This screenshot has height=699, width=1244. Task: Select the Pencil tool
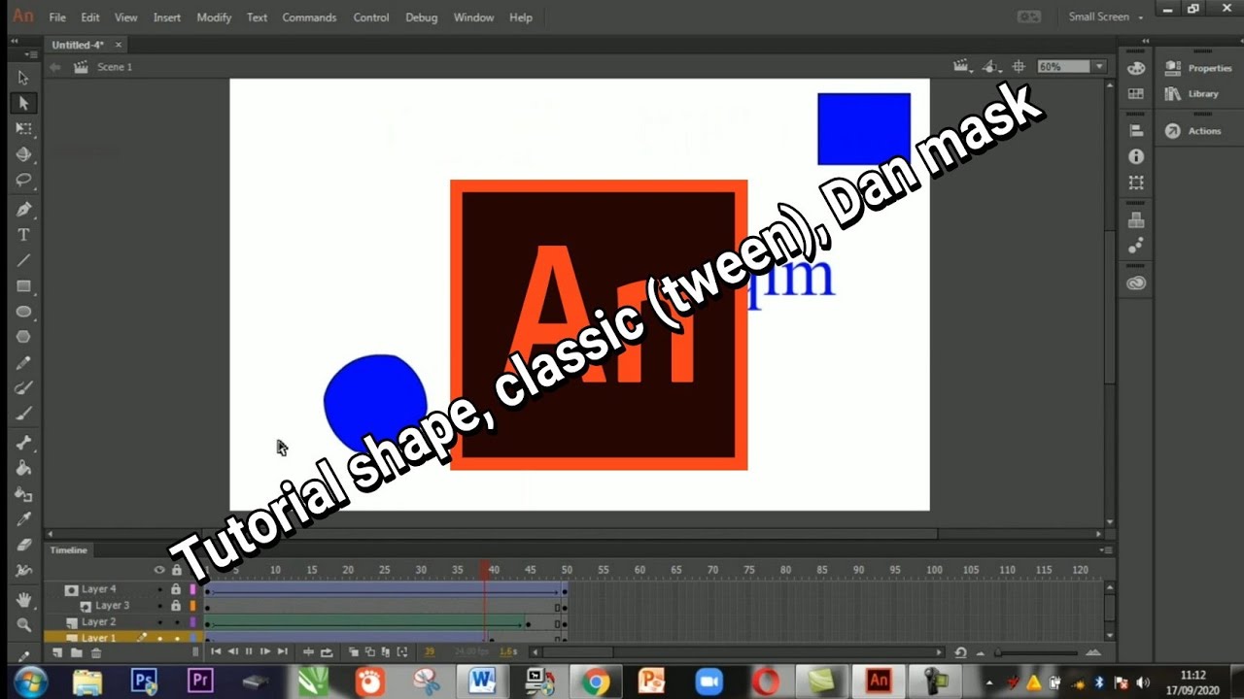(23, 363)
